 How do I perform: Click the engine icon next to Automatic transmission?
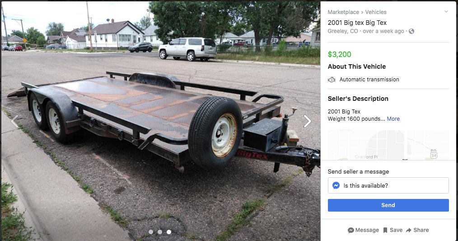(332, 80)
